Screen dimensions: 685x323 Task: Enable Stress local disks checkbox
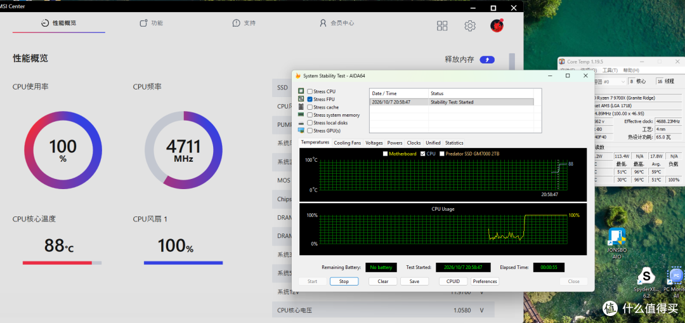pos(310,123)
